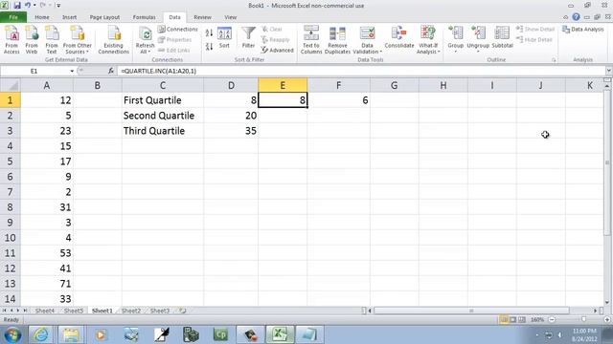This screenshot has height=344, width=613.
Task: Open the Consolidate tool
Action: pyautogui.click(x=399, y=38)
